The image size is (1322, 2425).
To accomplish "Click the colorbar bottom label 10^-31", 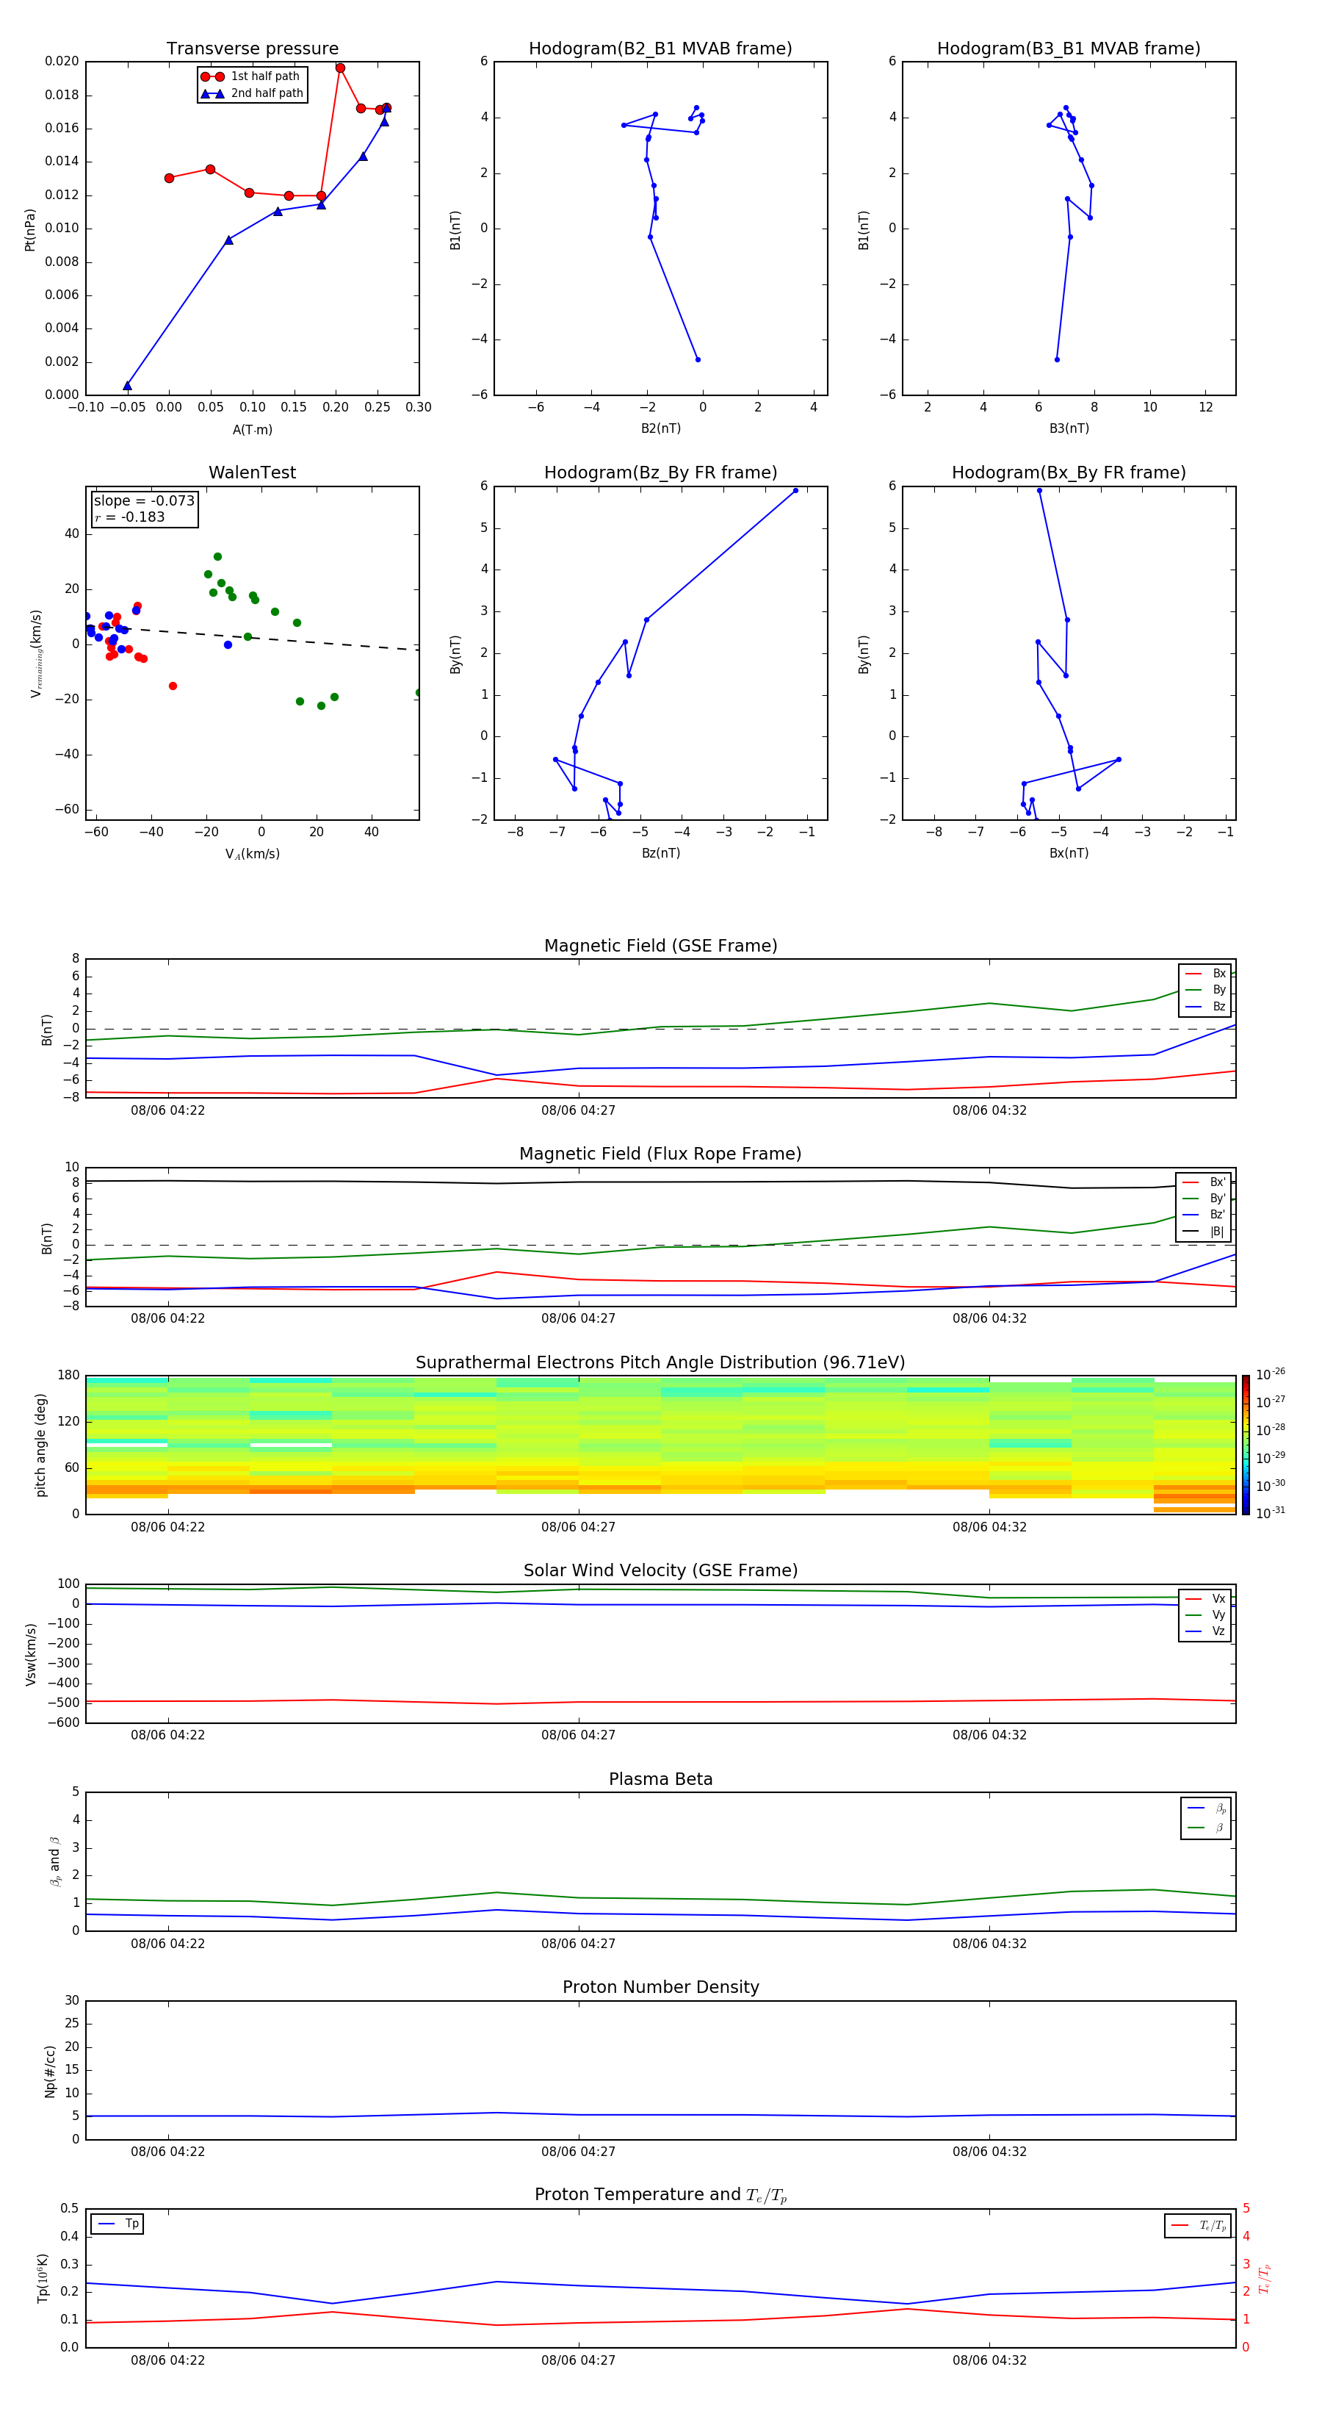I will (x=1271, y=1513).
